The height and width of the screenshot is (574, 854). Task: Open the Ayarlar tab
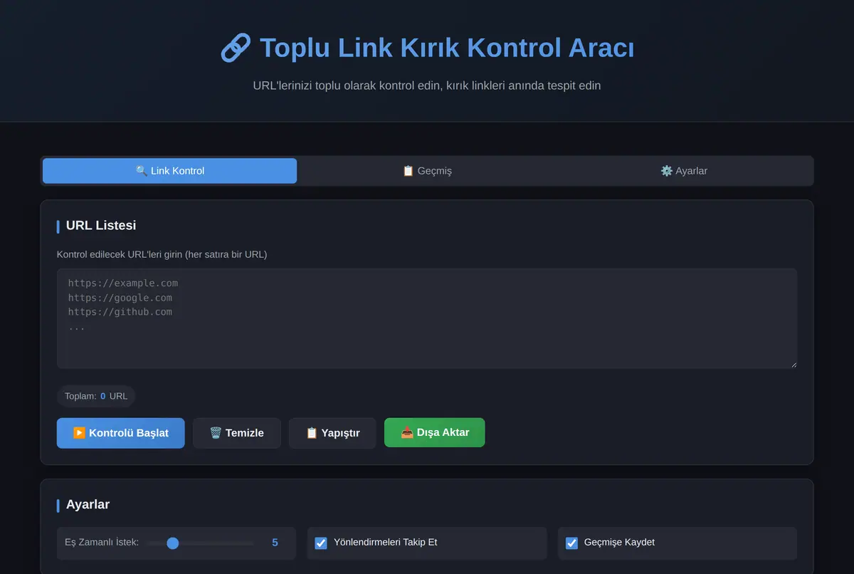tap(684, 171)
